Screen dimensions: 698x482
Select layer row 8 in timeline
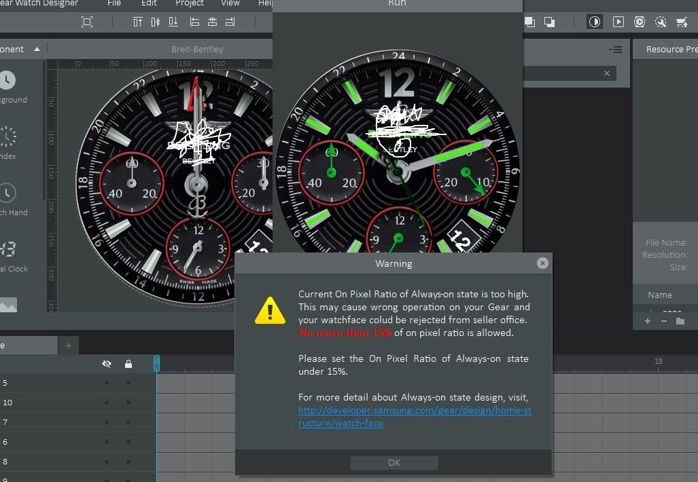point(78,462)
